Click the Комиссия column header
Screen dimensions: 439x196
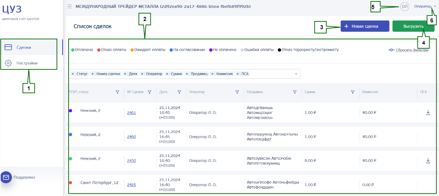(370, 92)
